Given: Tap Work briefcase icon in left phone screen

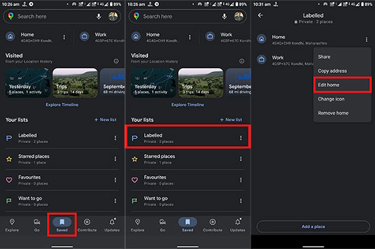Looking at the screenshot, I should point(84,37).
